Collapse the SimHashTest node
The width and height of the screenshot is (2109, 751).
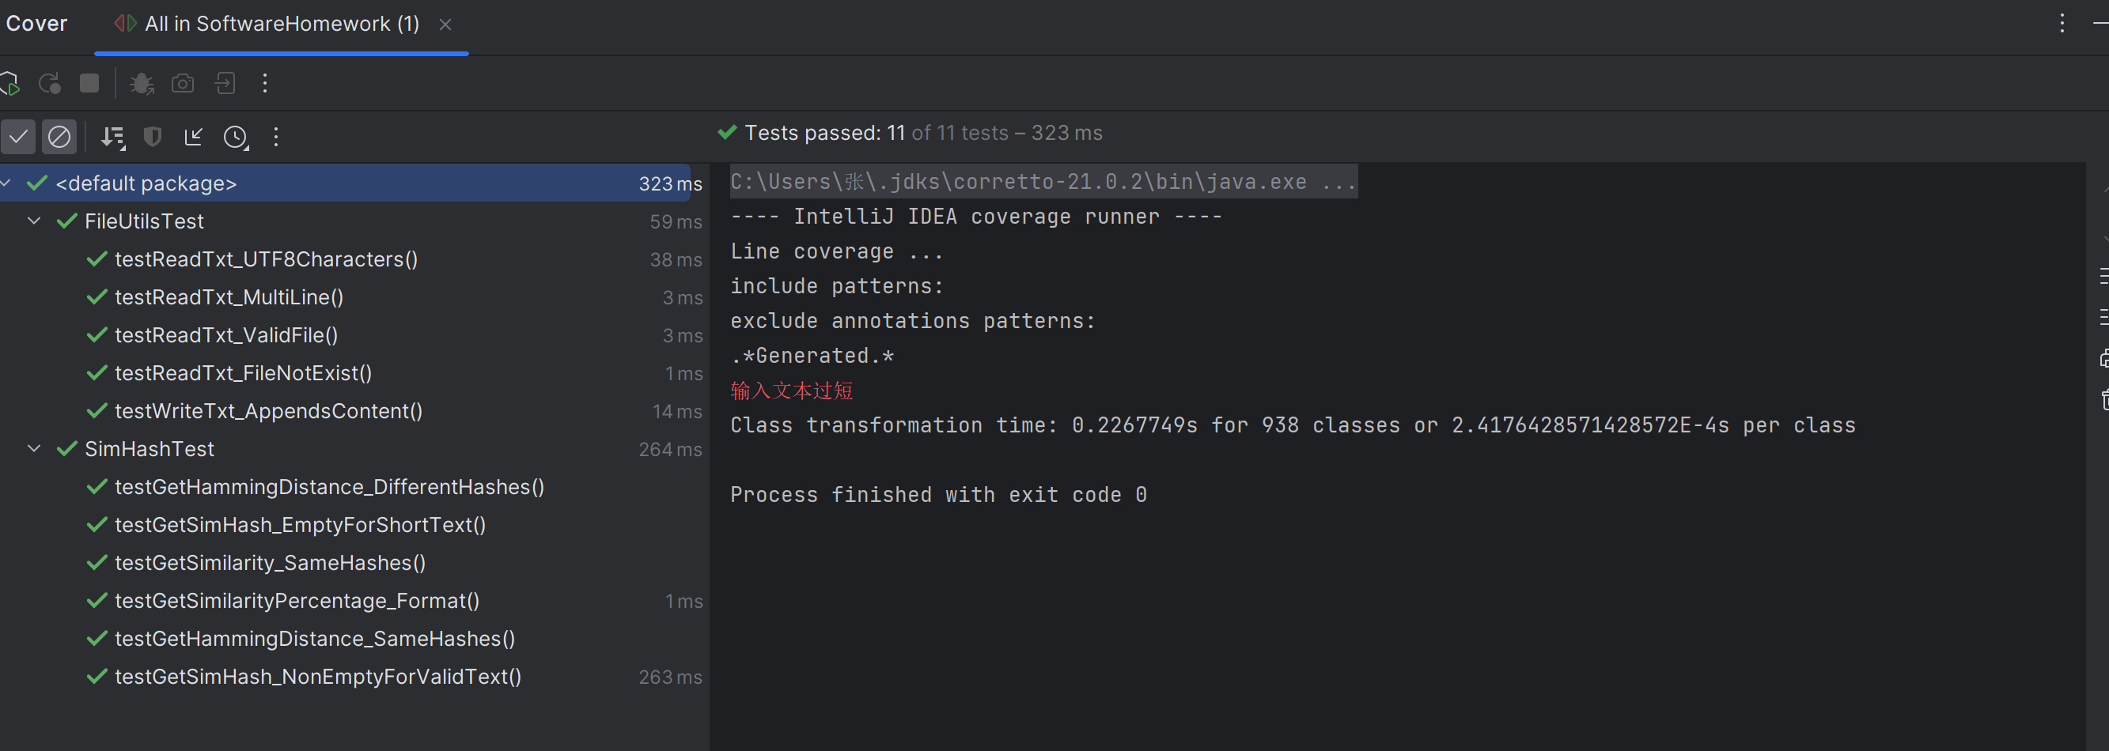[x=34, y=448]
